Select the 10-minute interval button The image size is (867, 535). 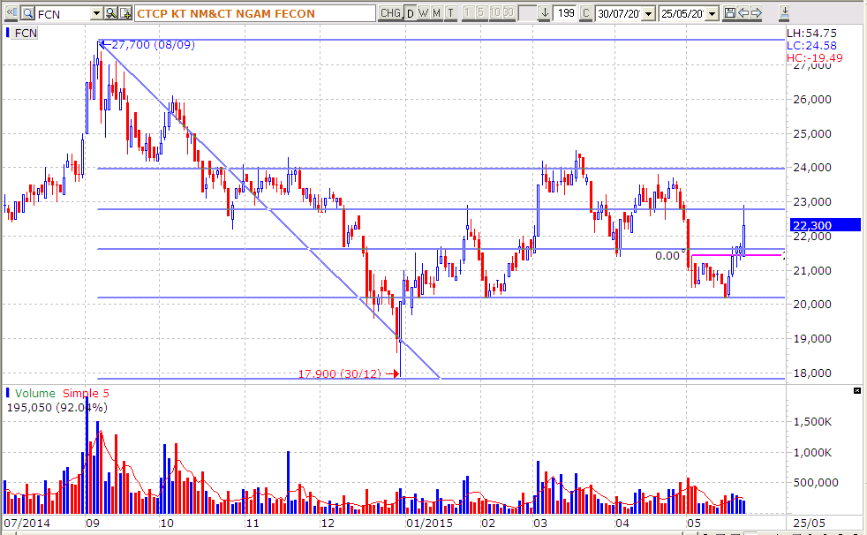point(495,12)
